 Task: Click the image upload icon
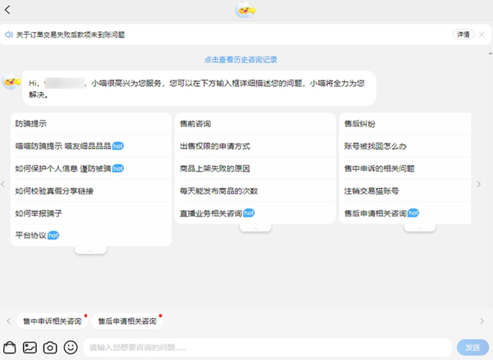(30, 347)
